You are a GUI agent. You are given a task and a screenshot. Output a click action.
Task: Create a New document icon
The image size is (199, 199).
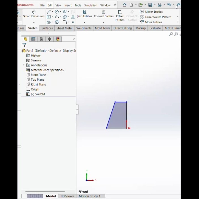pos(131,5)
